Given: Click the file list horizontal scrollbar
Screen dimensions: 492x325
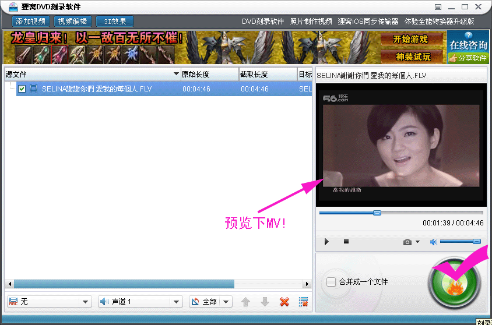Looking at the screenshot, I should (124, 284).
